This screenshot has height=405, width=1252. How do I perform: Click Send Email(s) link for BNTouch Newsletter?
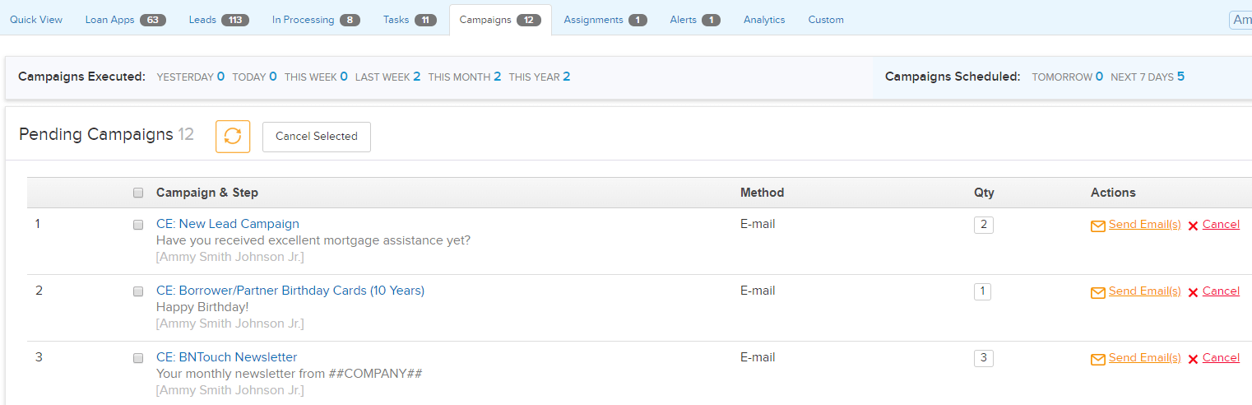pos(1144,358)
